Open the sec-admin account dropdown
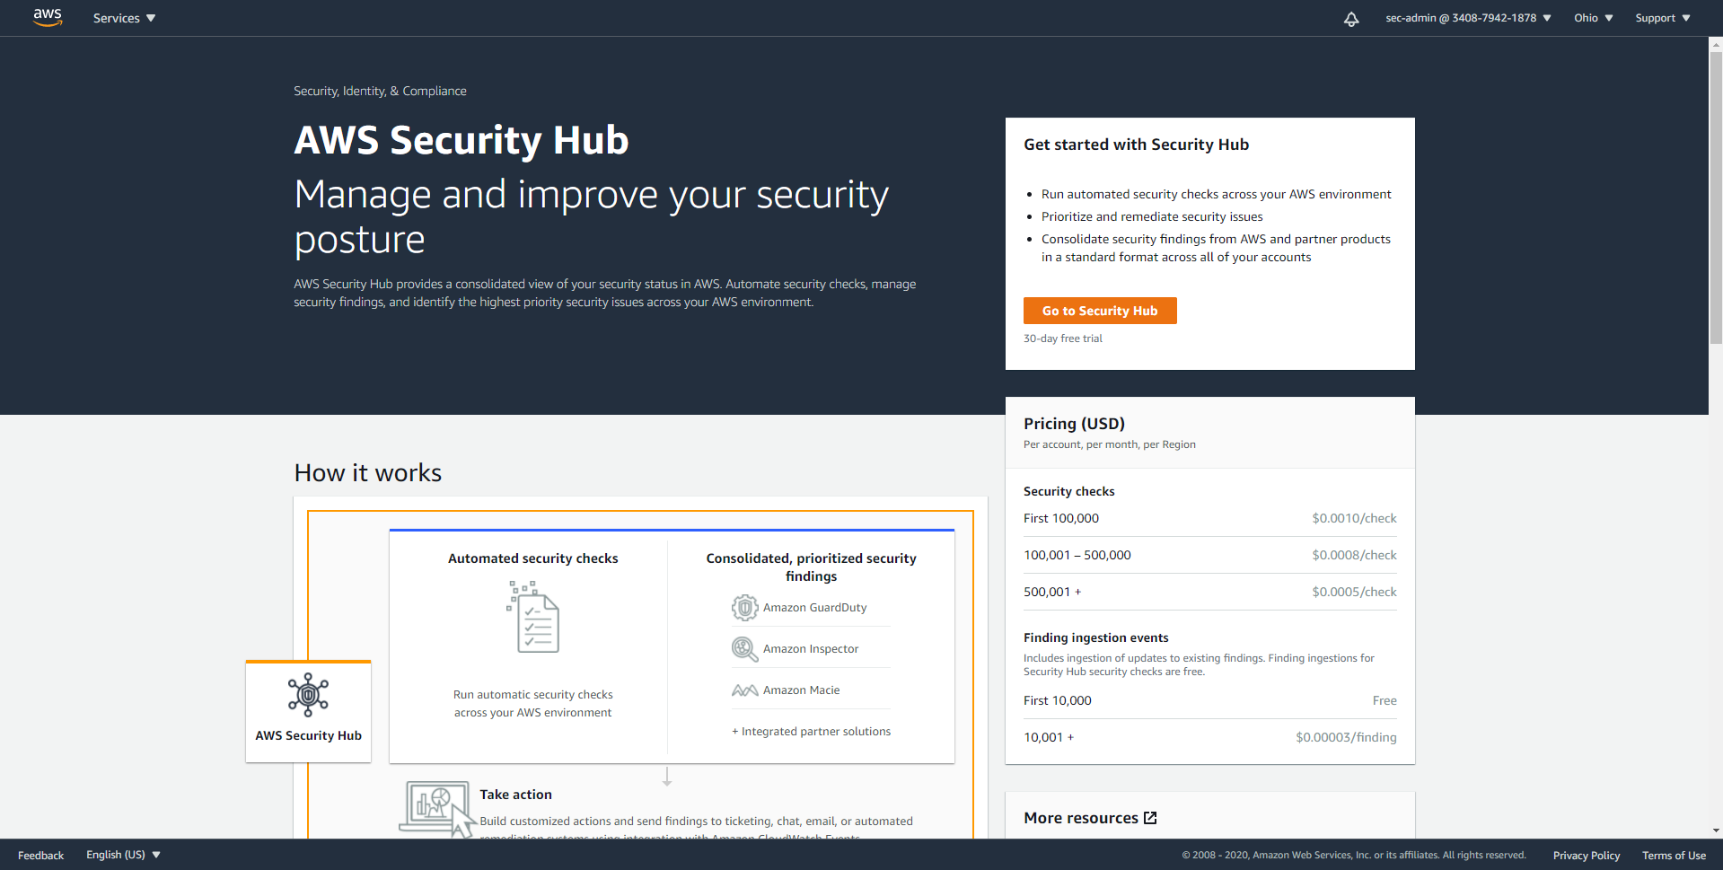 (x=1468, y=18)
